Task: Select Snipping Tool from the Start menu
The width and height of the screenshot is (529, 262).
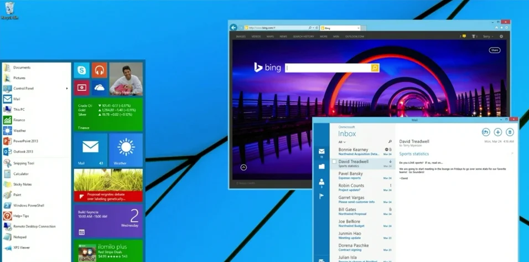Action: (x=23, y=163)
